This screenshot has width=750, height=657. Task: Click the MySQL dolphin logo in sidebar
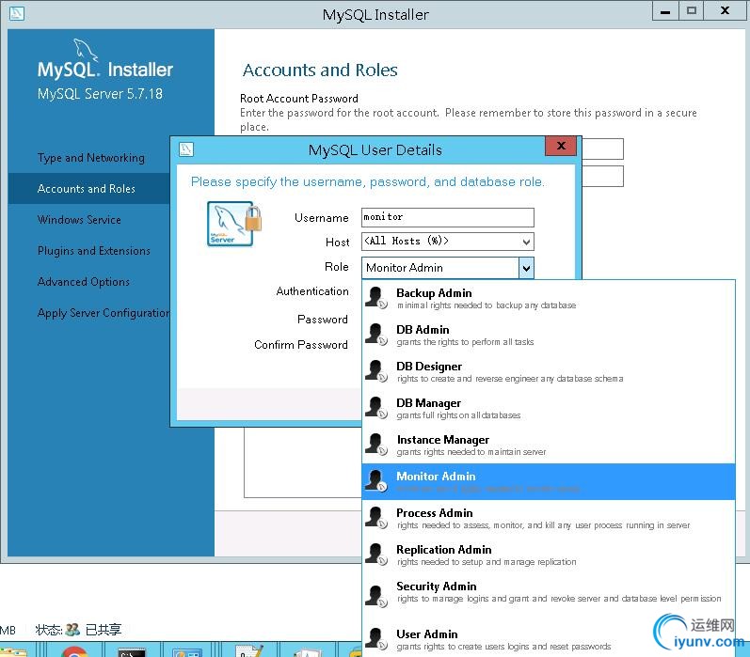(x=86, y=51)
